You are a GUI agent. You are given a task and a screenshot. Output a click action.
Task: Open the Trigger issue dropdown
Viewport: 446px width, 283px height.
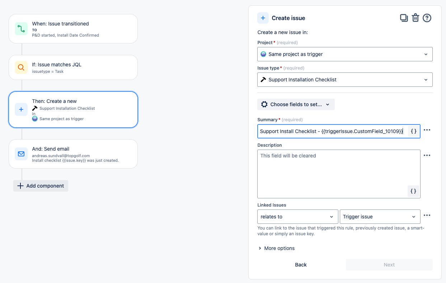click(x=380, y=217)
